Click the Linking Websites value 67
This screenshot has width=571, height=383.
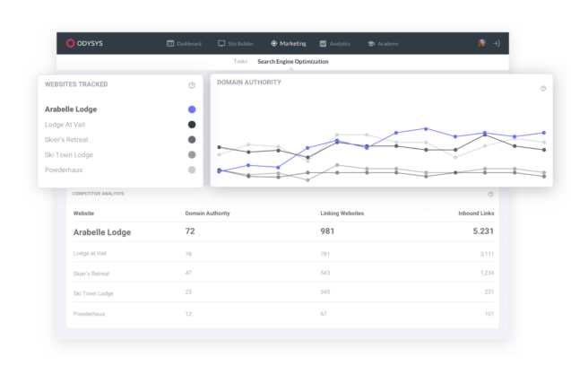324,314
